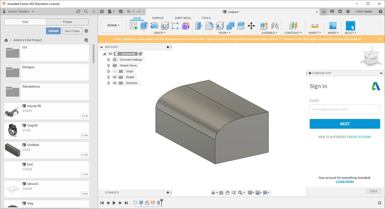The width and height of the screenshot is (385, 209).
Task: Open the MODIFY dropdown menu
Action: (224, 33)
